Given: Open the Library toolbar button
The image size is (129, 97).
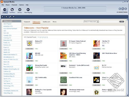Looking at the screenshot, I should pos(20,11).
